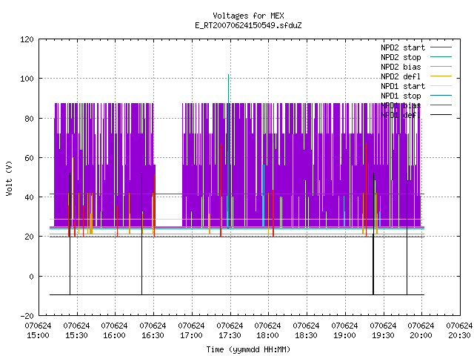The height and width of the screenshot is (356, 474).
Task: Click the 'NPD2 start' legend label
Action: coord(403,47)
